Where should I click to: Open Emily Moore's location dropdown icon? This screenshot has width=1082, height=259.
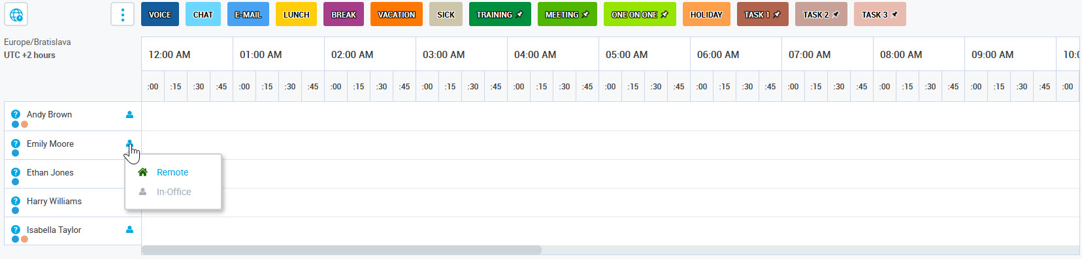click(x=129, y=144)
